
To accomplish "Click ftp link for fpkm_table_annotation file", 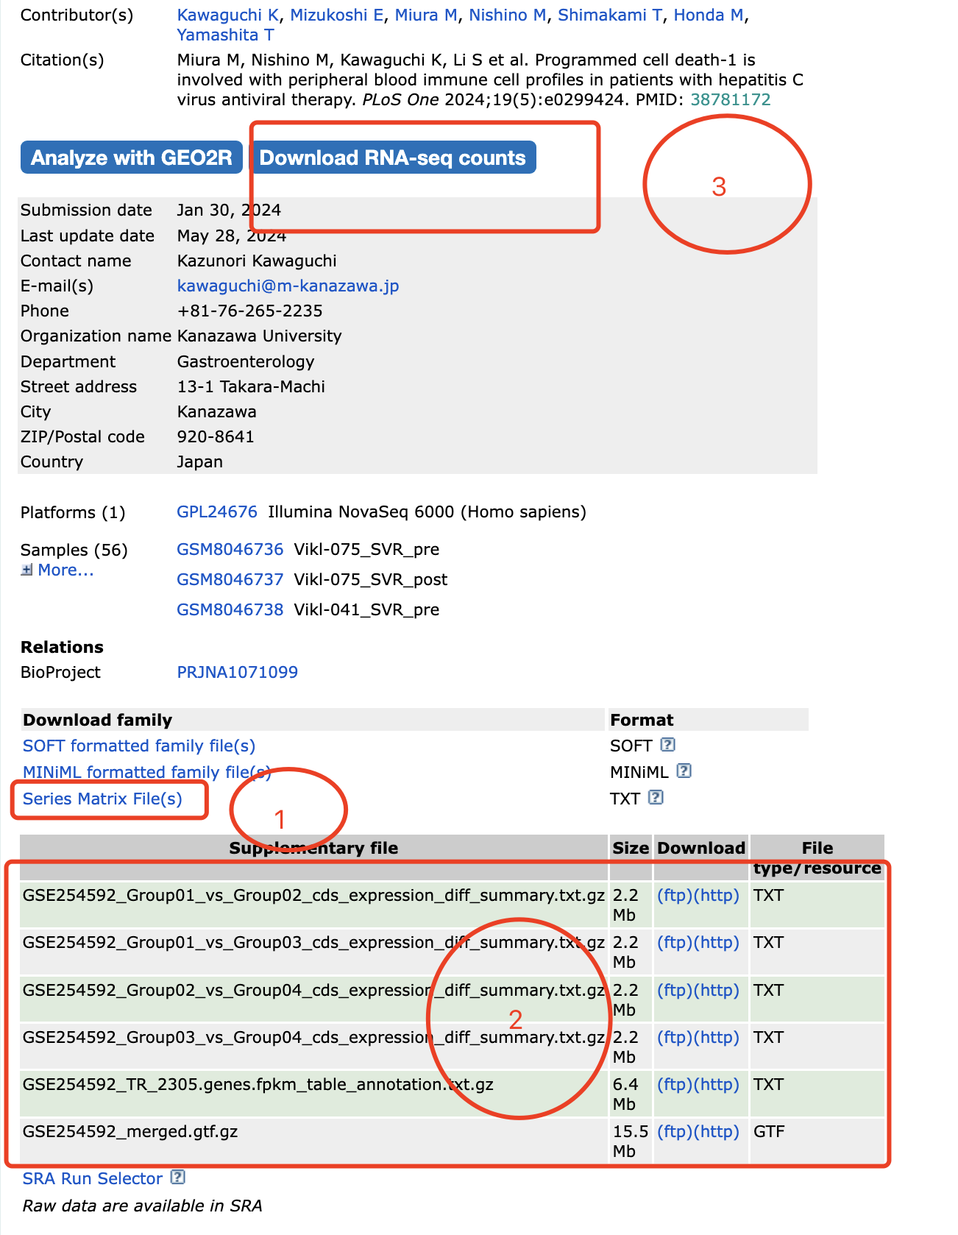I will [675, 1084].
